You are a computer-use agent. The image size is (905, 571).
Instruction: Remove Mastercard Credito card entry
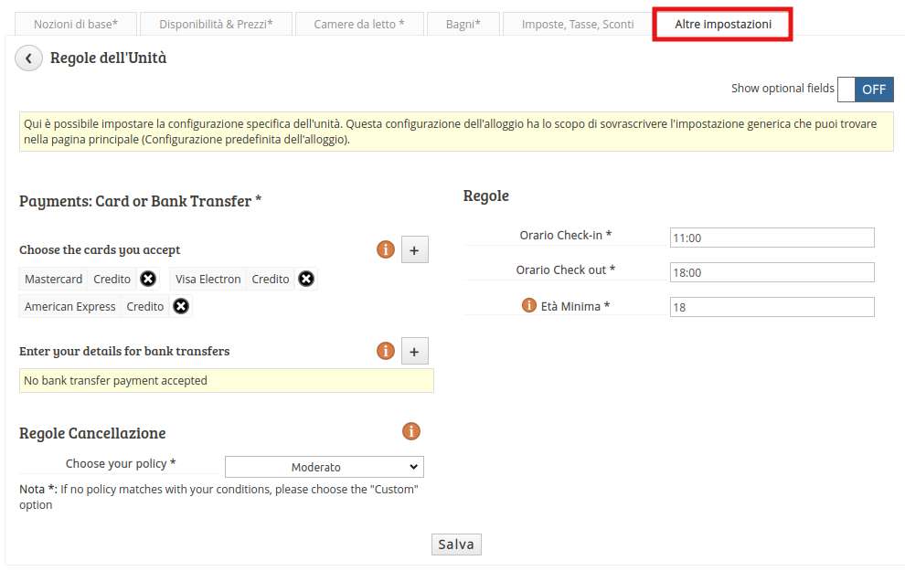coord(148,280)
